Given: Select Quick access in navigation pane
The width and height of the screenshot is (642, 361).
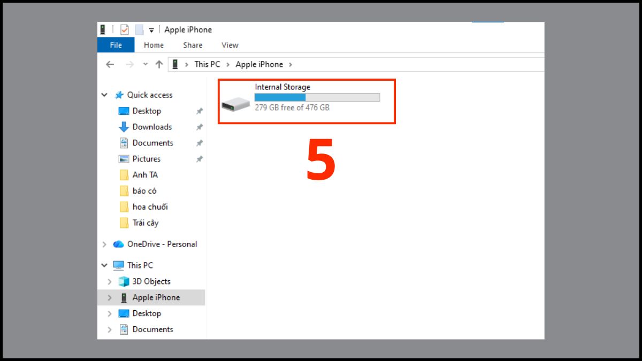Looking at the screenshot, I should (150, 95).
